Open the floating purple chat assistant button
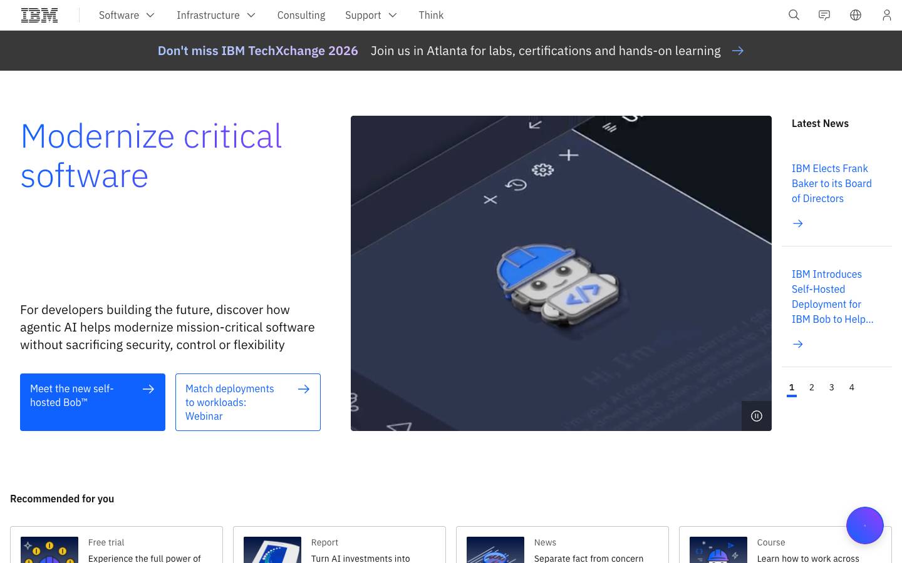The image size is (902, 563). pyautogui.click(x=865, y=525)
